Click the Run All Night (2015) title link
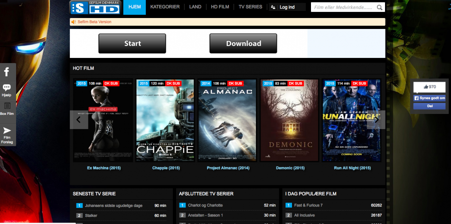This screenshot has width=451, height=224. (x=352, y=168)
